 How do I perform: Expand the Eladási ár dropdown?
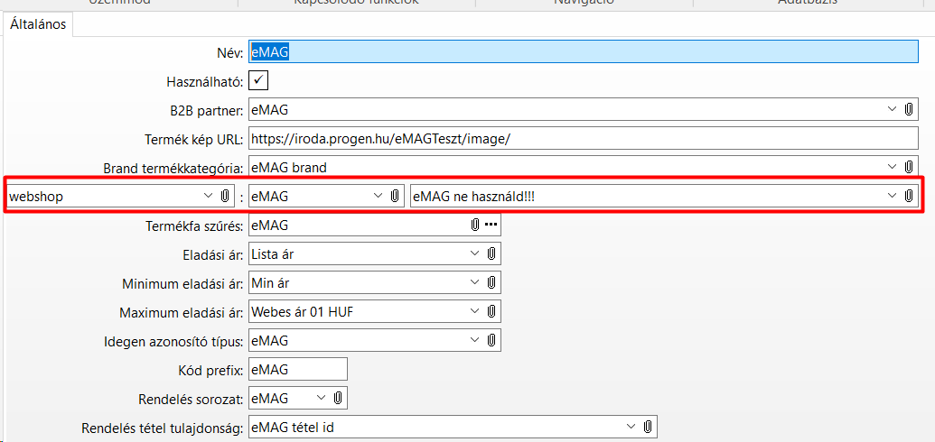(474, 253)
